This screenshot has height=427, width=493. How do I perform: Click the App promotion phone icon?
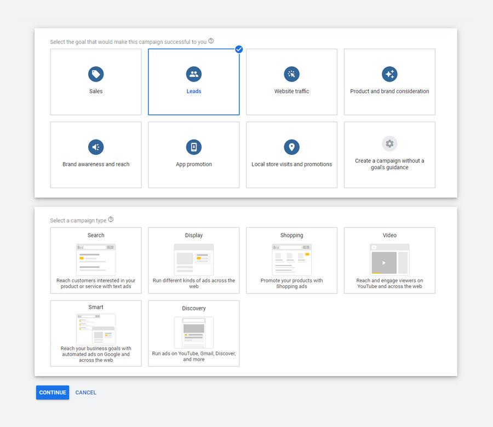point(194,147)
